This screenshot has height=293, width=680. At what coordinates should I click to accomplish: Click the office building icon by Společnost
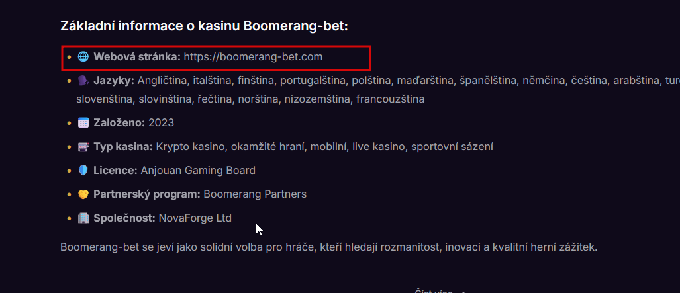pyautogui.click(x=83, y=218)
